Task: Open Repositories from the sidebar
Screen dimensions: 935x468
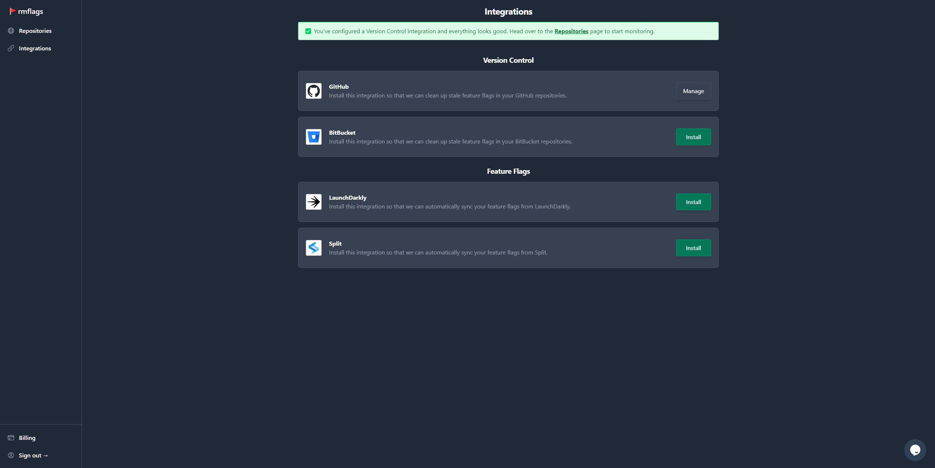Action: 35,31
